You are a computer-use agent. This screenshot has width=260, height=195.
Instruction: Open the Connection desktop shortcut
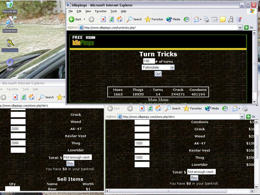click(10, 24)
